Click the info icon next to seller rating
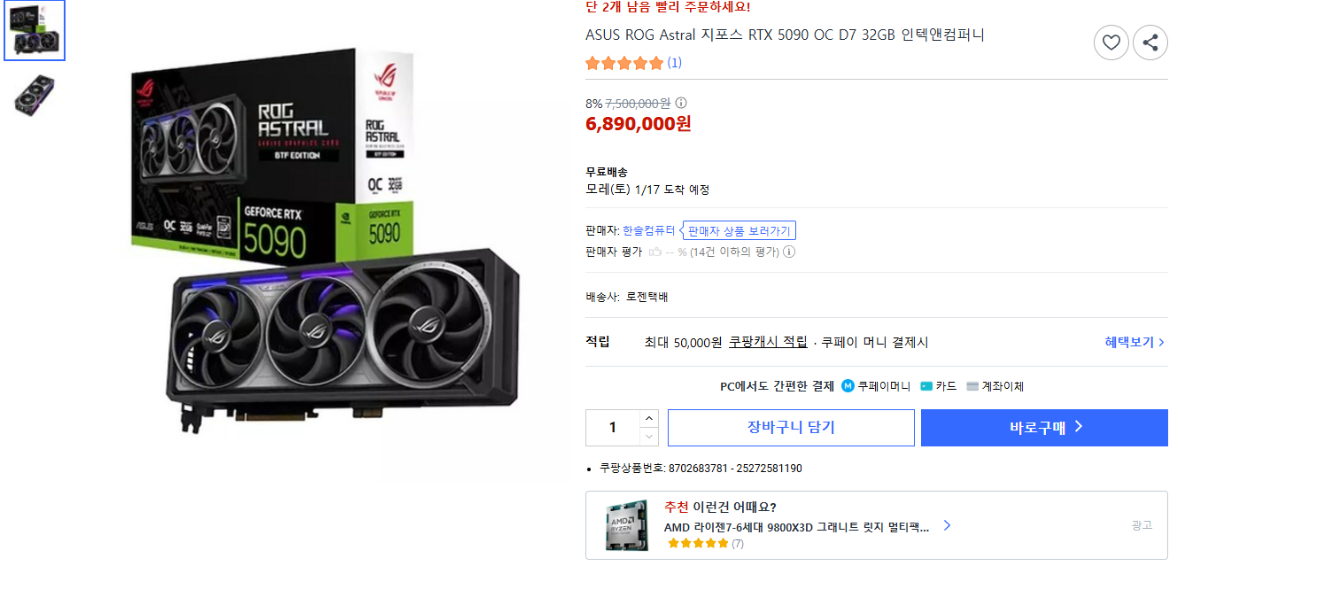Image resolution: width=1332 pixels, height=597 pixels. click(x=789, y=252)
